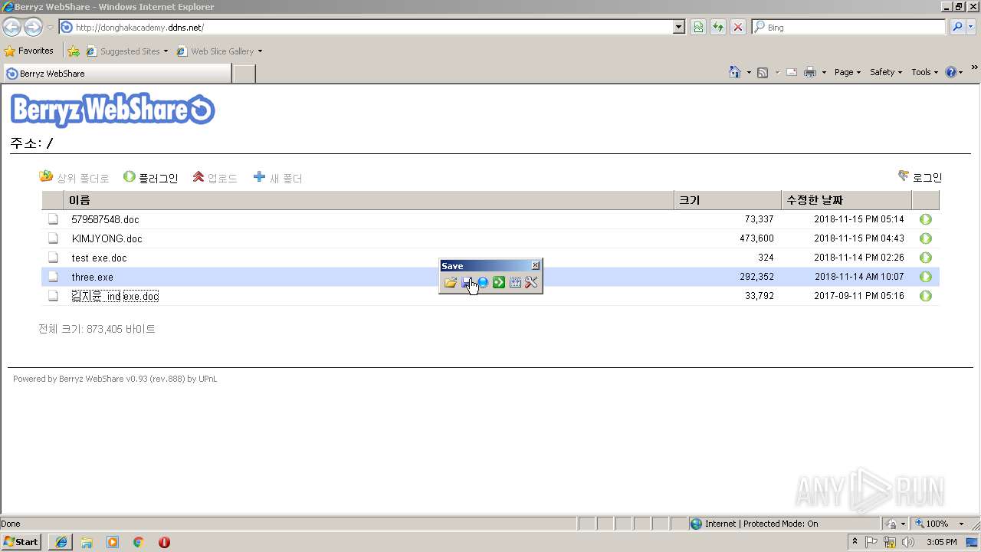981x552 pixels.
Task: Click the blue globe icon in Save toolbar
Action: coord(483,283)
